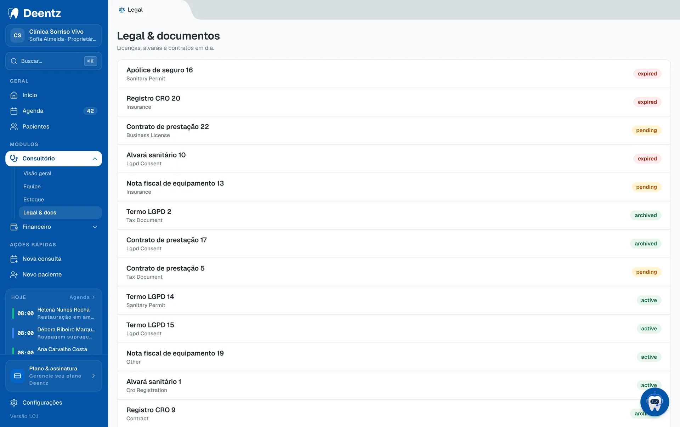Open Débora Ribeiro Marqu... appointment

point(54,333)
